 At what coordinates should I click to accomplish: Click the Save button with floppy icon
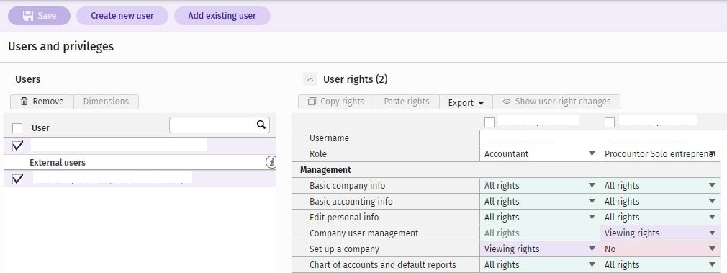(x=40, y=16)
